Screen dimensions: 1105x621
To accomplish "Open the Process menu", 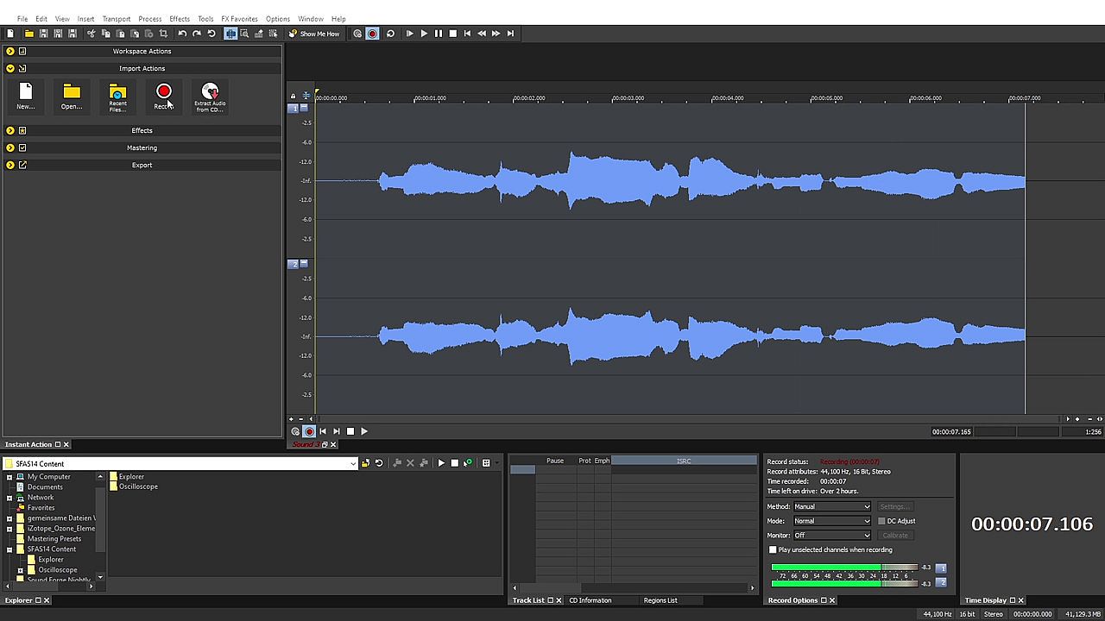I will click(149, 19).
